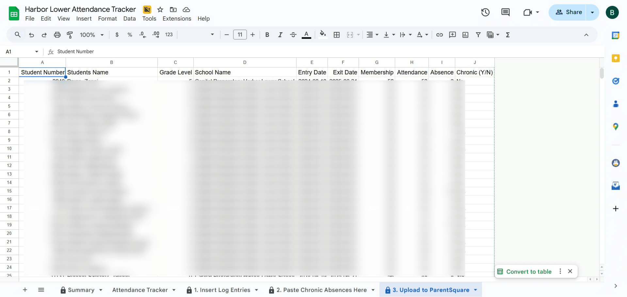Open Google Calendar in side panel

pyautogui.click(x=616, y=35)
